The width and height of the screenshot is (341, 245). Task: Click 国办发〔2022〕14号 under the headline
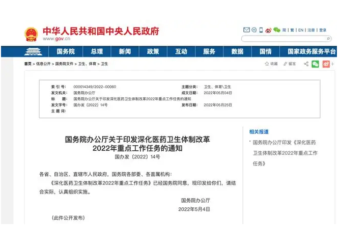pos(137,157)
